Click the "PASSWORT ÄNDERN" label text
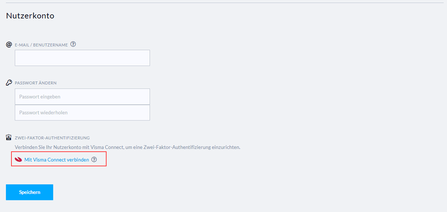This screenshot has height=212, width=447. [x=35, y=83]
